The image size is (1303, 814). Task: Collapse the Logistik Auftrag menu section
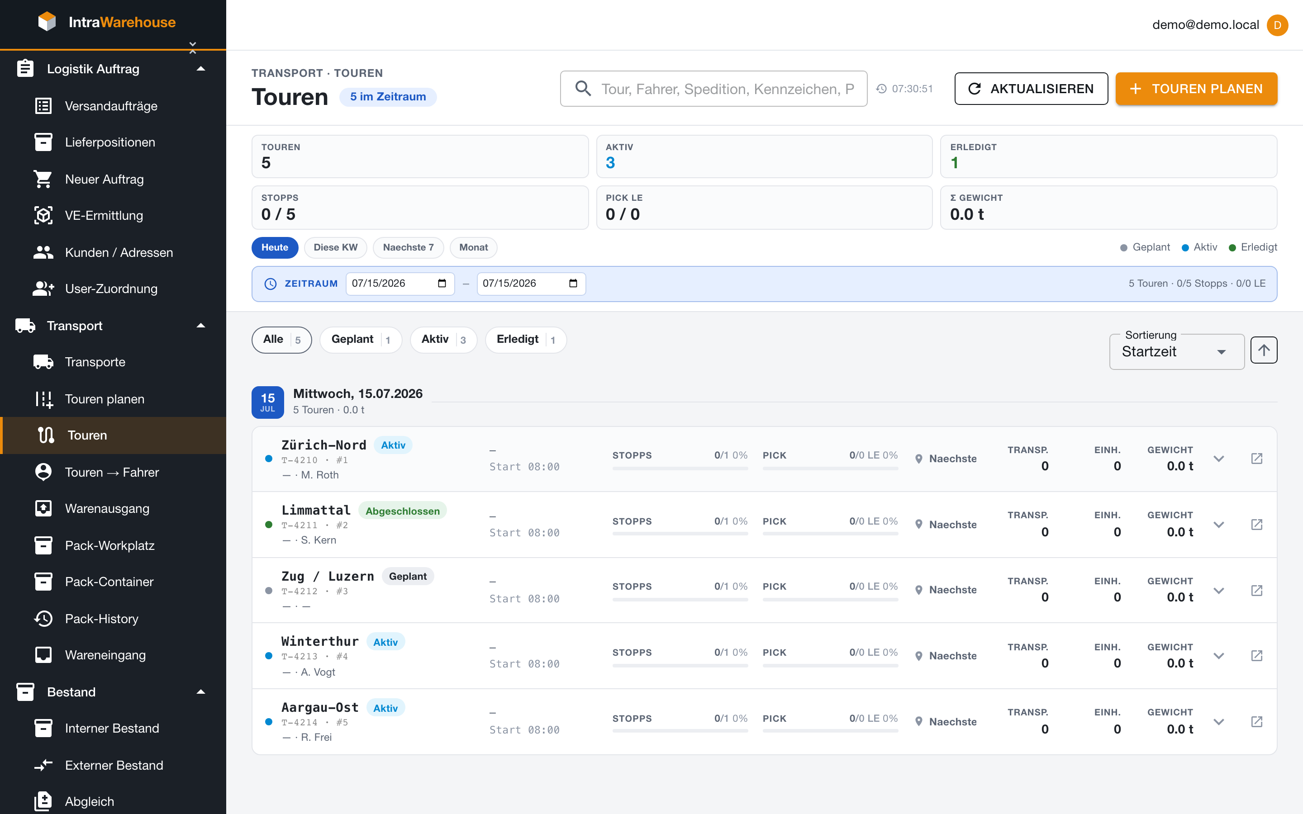(200, 69)
